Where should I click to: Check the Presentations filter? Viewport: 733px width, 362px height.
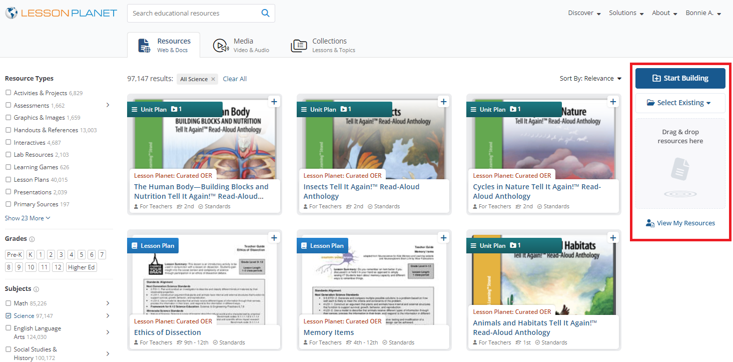(8, 192)
